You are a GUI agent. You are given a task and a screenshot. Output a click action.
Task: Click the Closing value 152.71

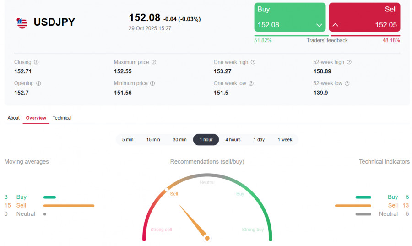pyautogui.click(x=23, y=71)
